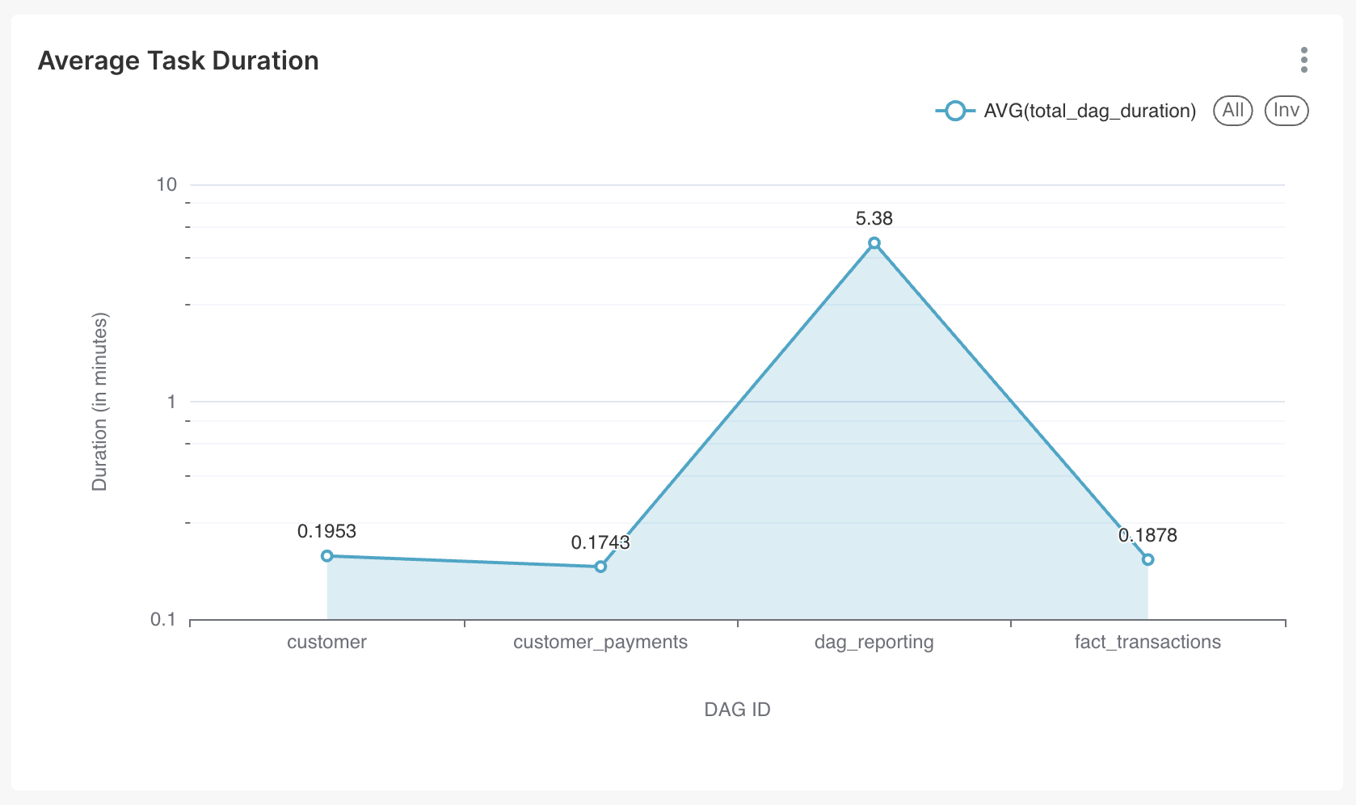The image size is (1356, 805).
Task: Click the DAG ID axis title
Action: pyautogui.click(x=737, y=710)
